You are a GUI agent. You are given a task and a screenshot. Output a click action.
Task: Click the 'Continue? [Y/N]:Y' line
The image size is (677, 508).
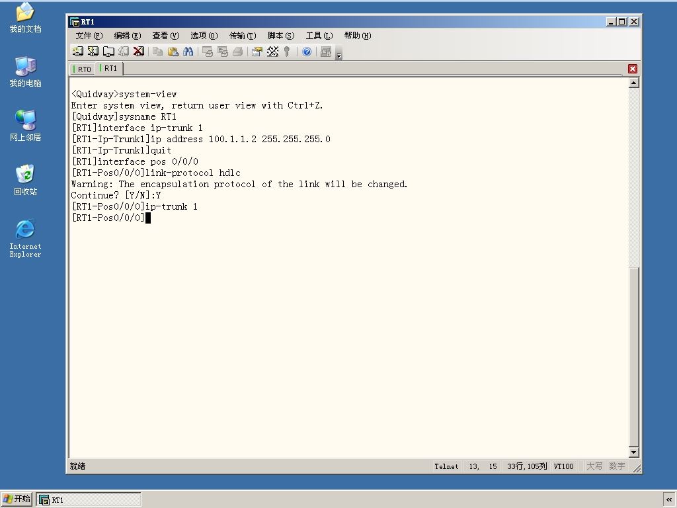point(116,195)
